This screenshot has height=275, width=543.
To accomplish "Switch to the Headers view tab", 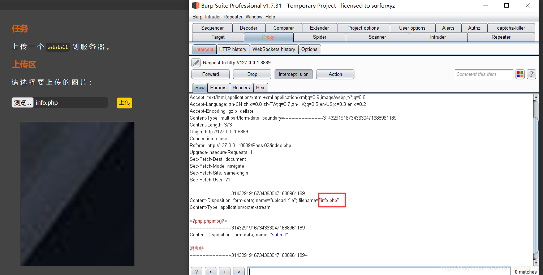I will pos(241,87).
